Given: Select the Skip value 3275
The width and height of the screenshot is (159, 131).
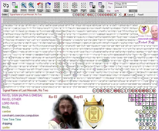Looking at the screenshot, I should 117,11.
